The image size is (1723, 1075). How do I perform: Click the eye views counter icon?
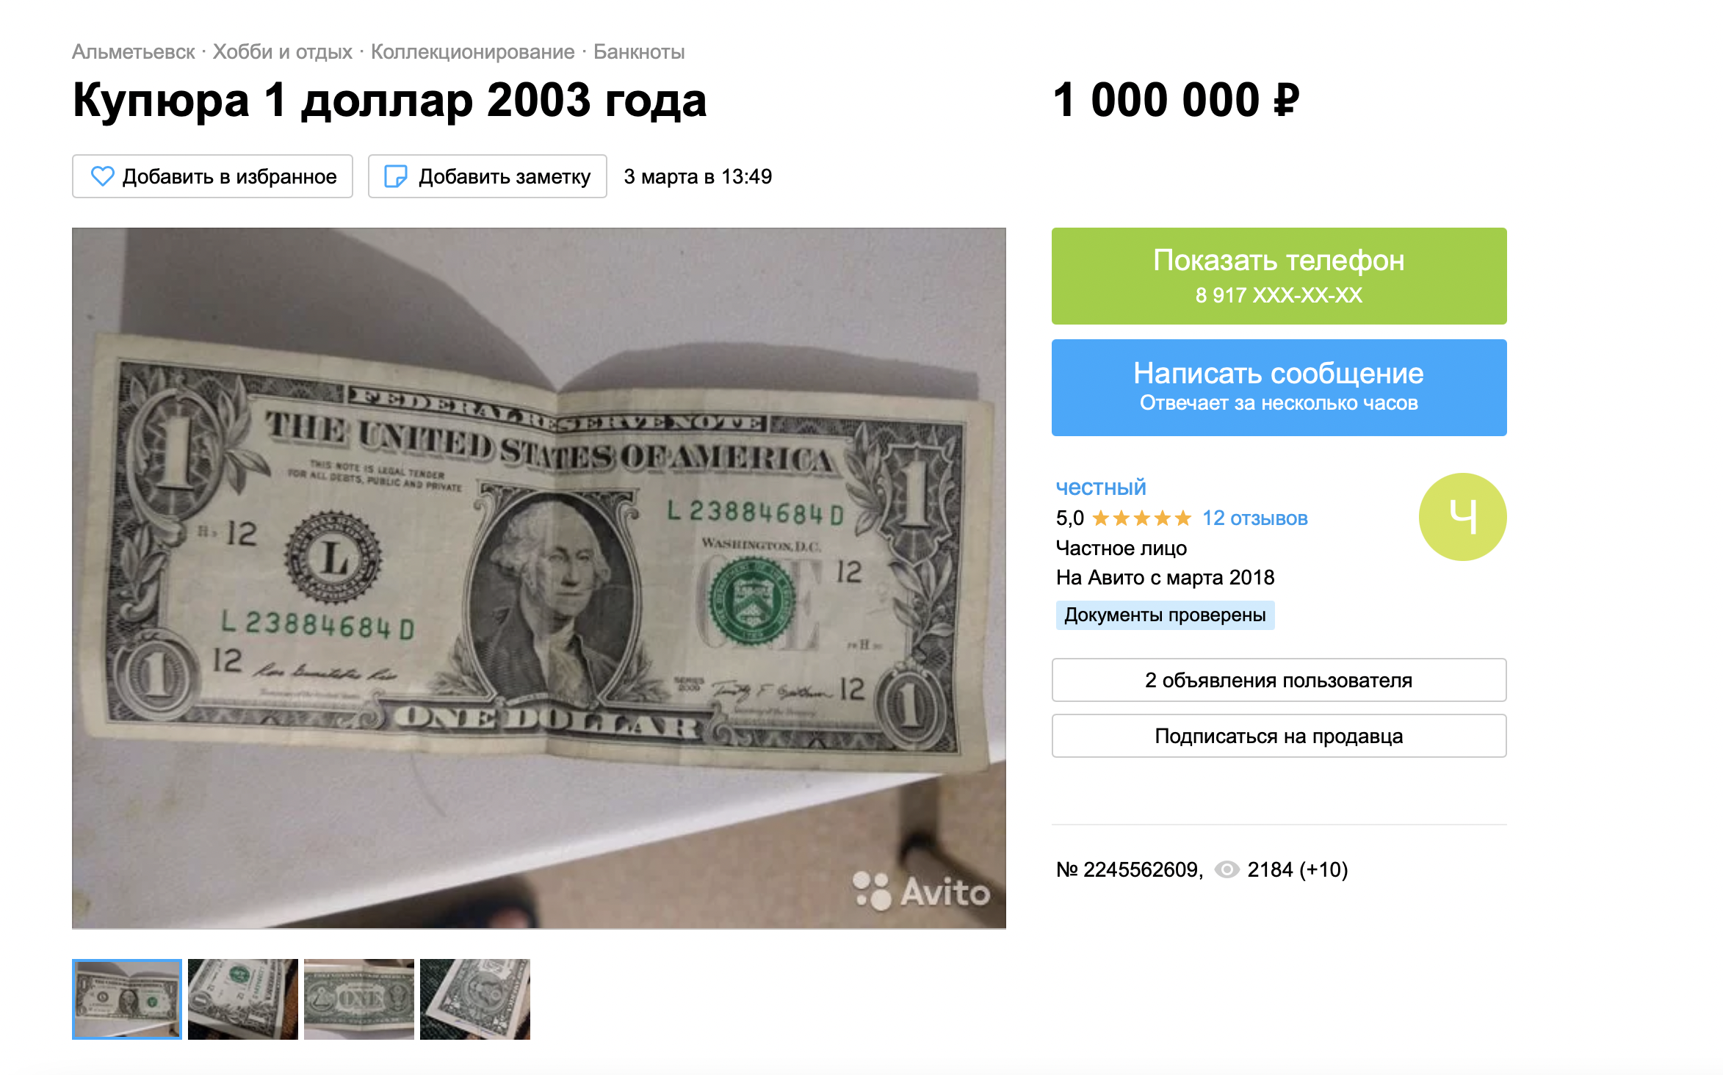tap(1226, 869)
